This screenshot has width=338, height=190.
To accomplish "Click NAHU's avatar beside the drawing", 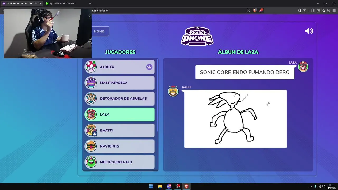I will click(x=173, y=91).
